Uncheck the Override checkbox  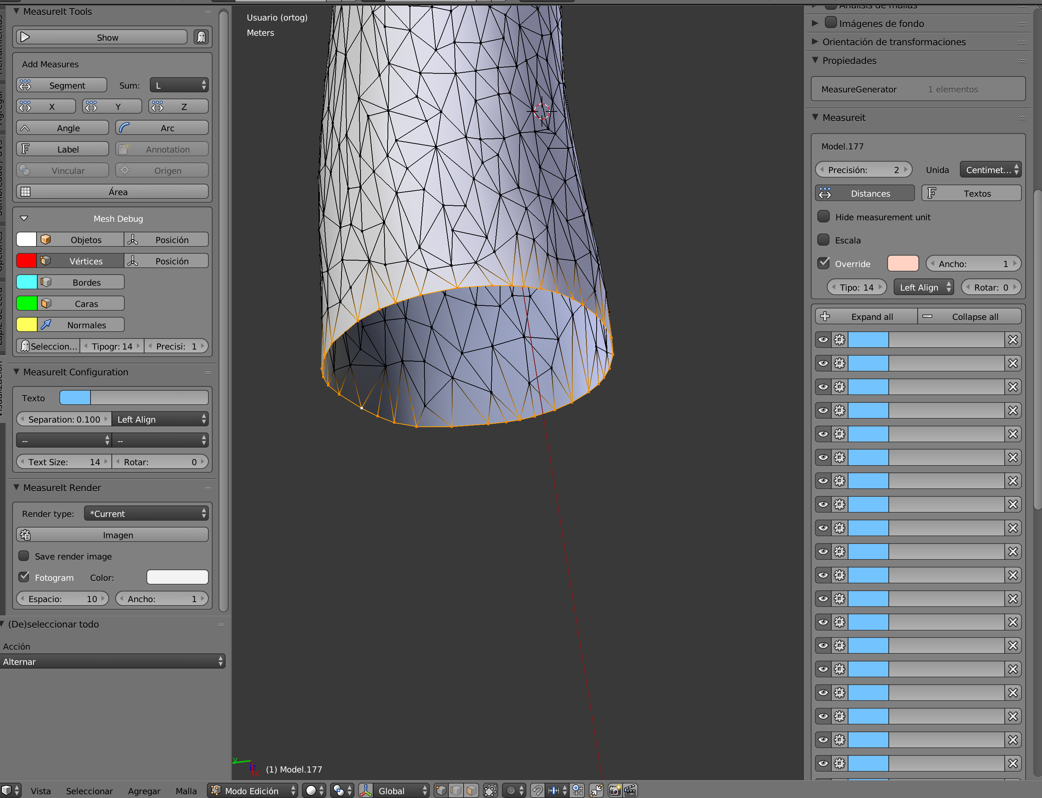click(x=824, y=263)
